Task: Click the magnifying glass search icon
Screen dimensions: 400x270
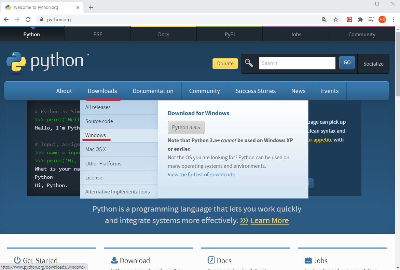Action: (249, 63)
